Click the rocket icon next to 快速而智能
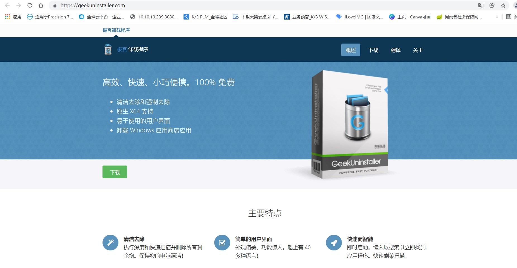Image resolution: width=517 pixels, height=268 pixels. tap(334, 242)
